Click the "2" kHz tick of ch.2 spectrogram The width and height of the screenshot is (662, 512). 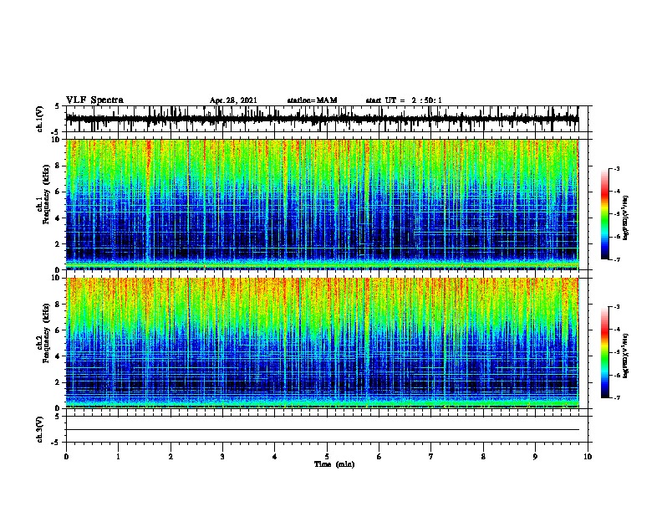coord(59,382)
